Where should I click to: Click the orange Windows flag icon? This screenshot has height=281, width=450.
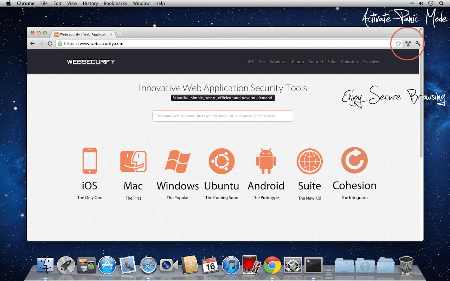[178, 161]
